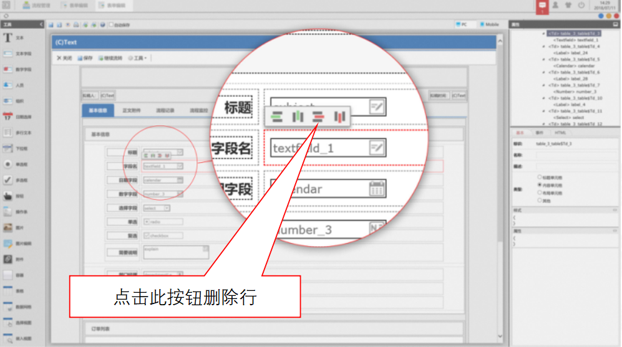Viewport: 622px width, 347px height.
Task: Click the user profile icon in the top bar
Action: [554, 5]
